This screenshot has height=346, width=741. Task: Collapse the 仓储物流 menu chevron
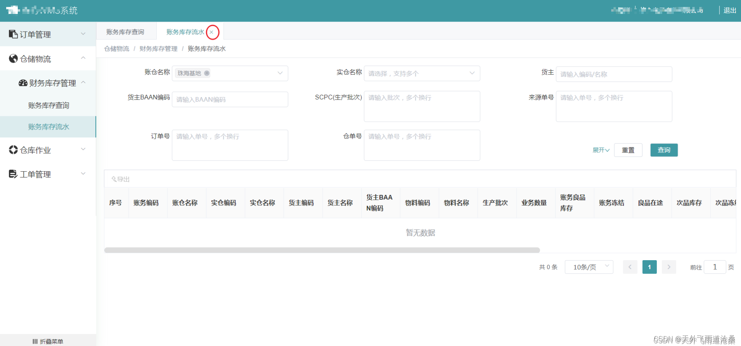tap(83, 58)
